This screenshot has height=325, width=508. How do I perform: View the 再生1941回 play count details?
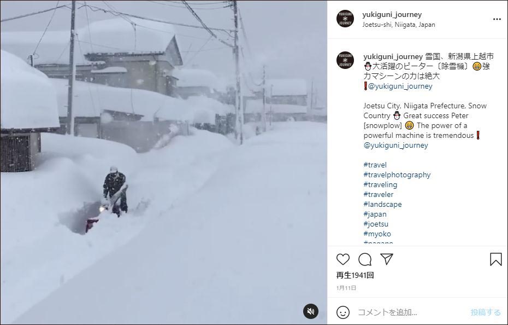click(355, 275)
